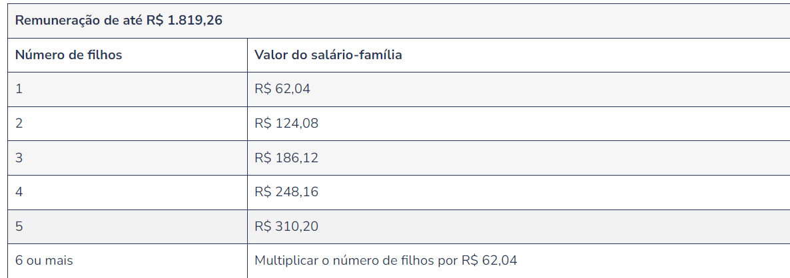Click the R$ 186,12 value cell
This screenshot has width=790, height=278.
[x=286, y=158]
